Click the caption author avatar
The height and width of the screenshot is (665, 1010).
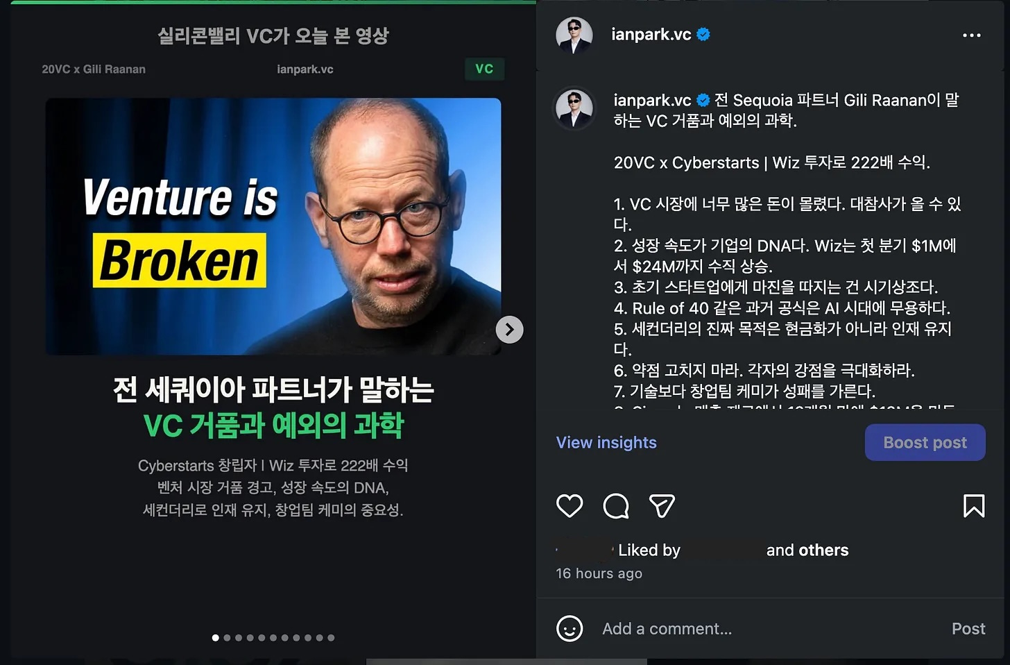[574, 109]
